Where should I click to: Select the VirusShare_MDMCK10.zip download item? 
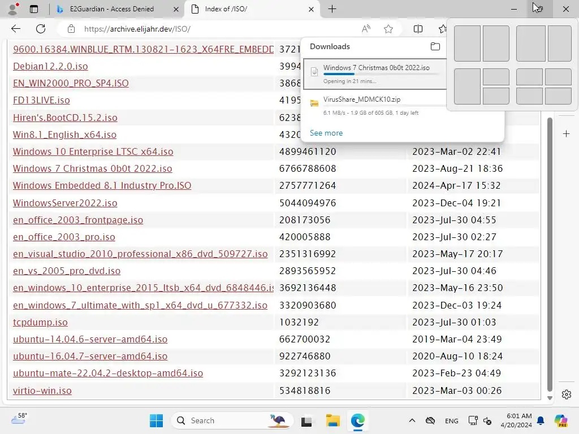pyautogui.click(x=375, y=106)
